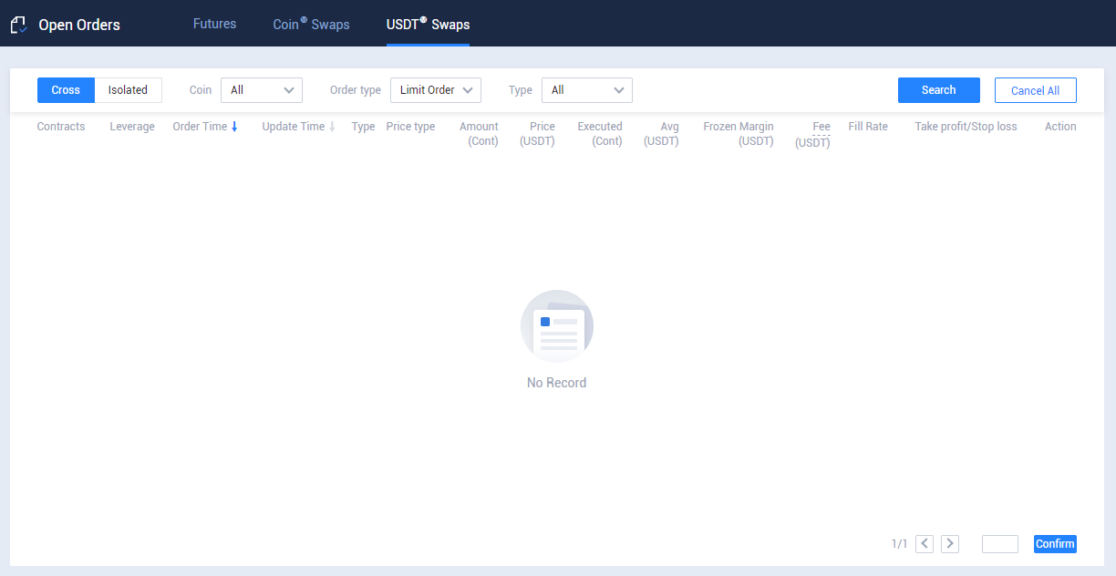Click the Take profit/Stop loss column header
Viewport: 1116px width, 576px height.
(x=966, y=127)
